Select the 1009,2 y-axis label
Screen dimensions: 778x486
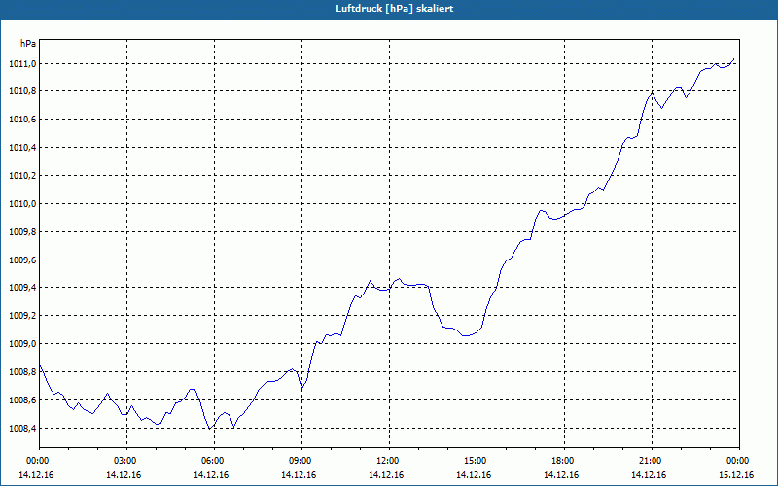(x=21, y=316)
